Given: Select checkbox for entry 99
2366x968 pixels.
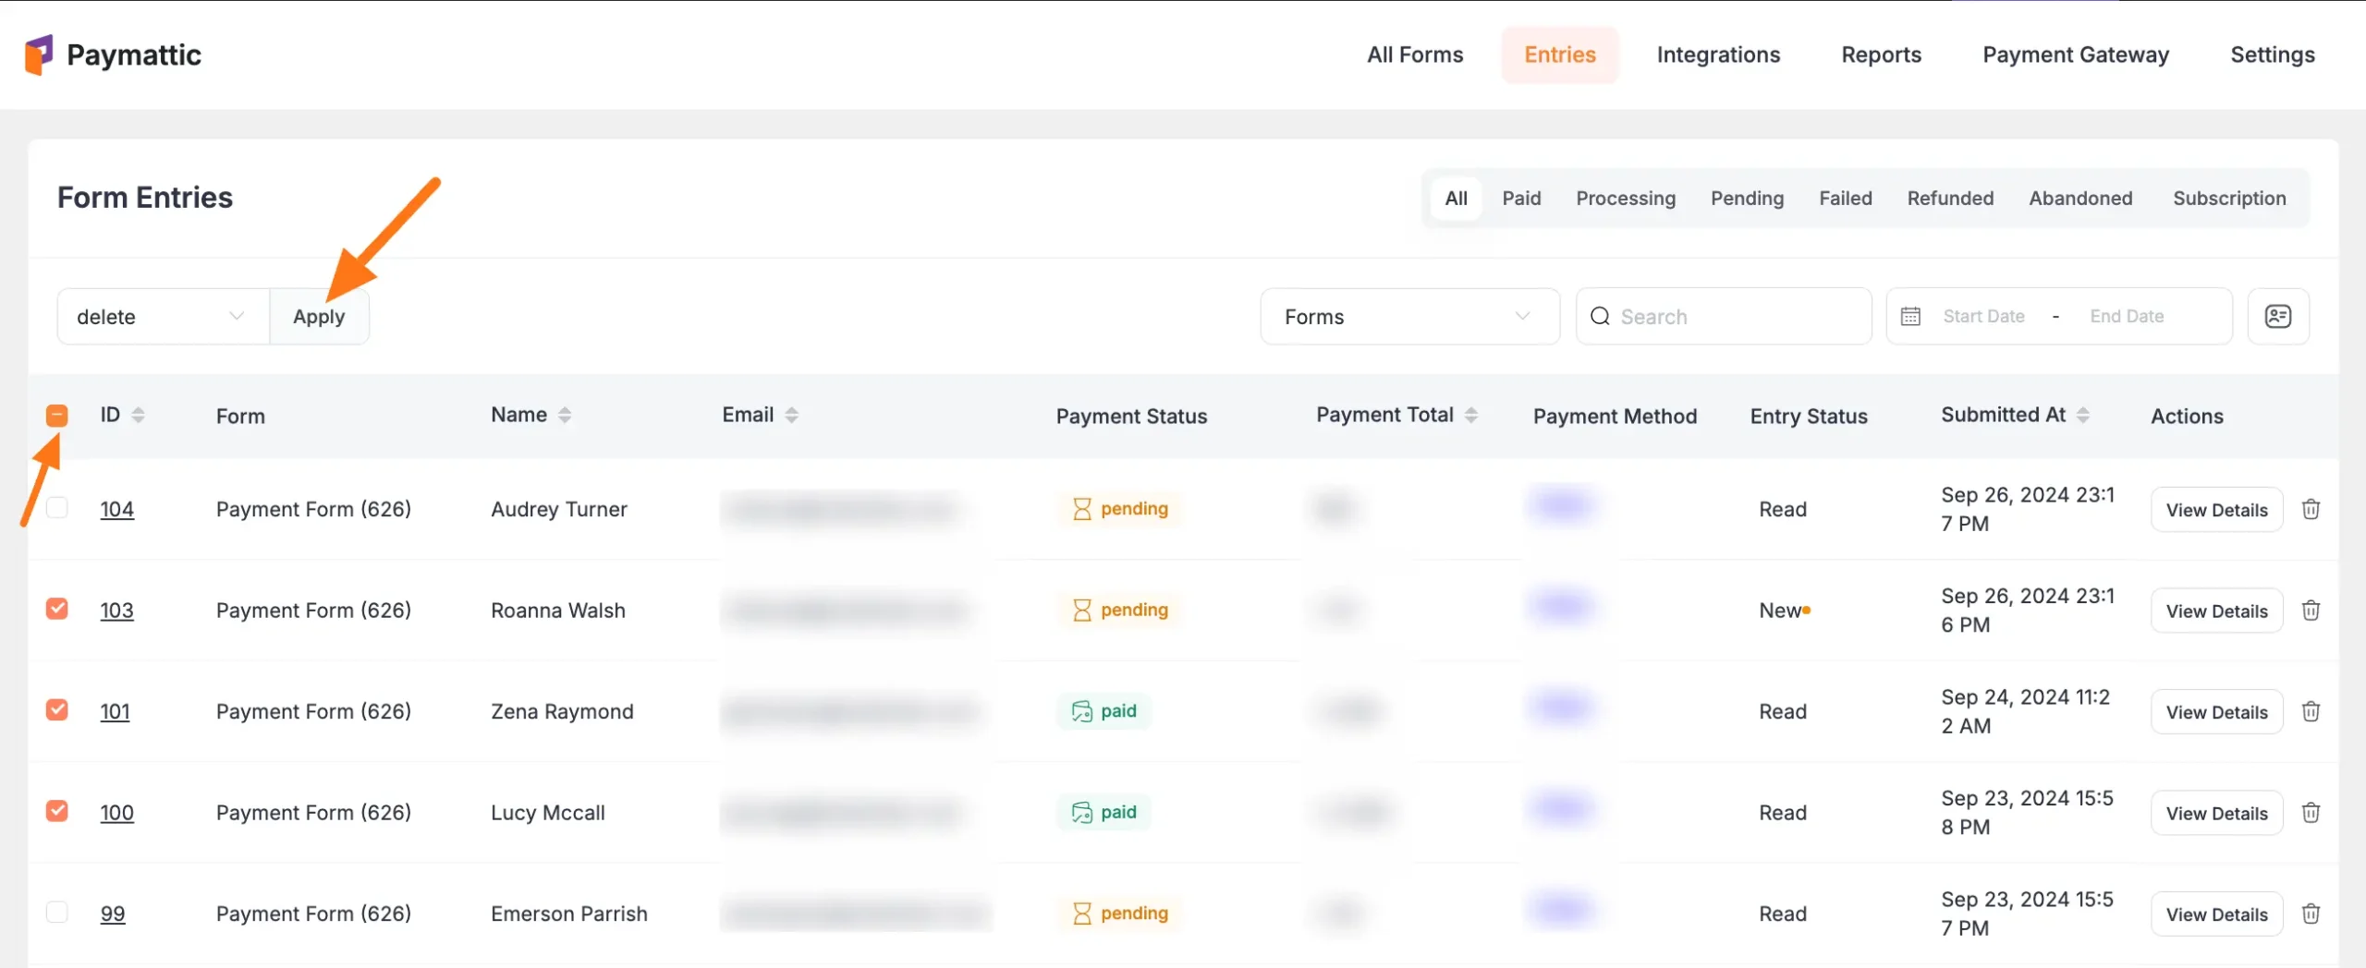Looking at the screenshot, I should (57, 913).
